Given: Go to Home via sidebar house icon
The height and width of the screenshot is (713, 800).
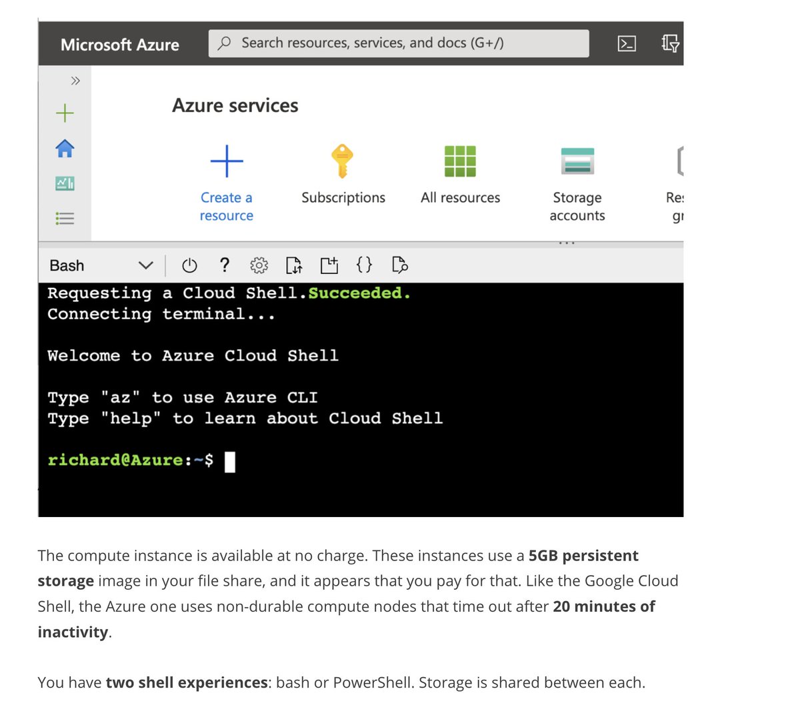Looking at the screenshot, I should click(x=65, y=148).
